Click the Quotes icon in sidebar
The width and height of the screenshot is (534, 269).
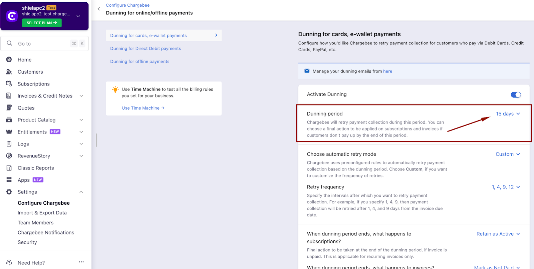tap(9, 108)
